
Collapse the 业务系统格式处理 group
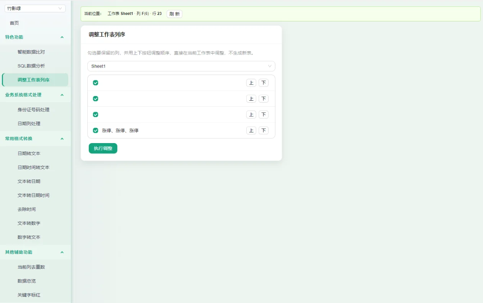35,95
